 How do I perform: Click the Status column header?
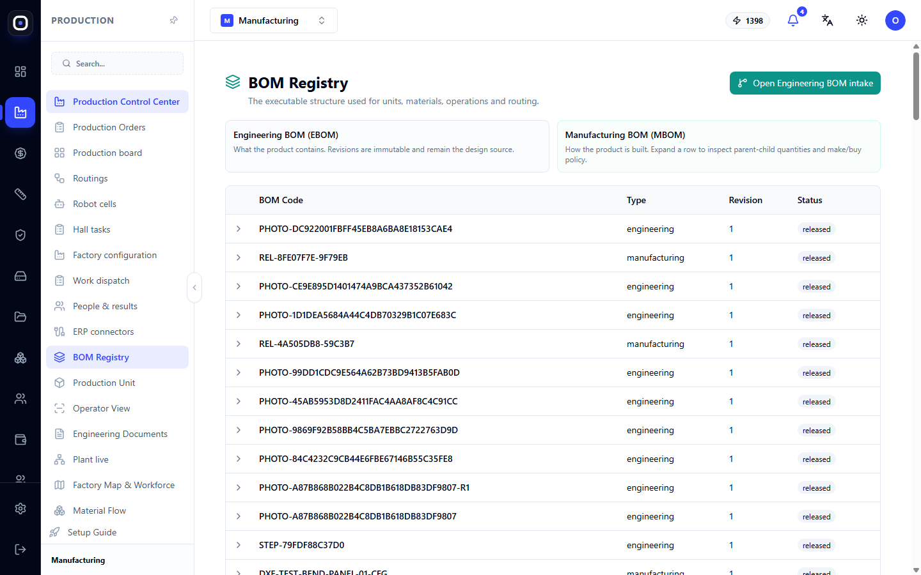[810, 200]
